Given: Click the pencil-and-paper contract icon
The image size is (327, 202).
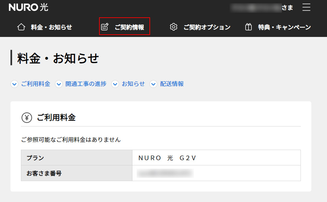Looking at the screenshot, I should tap(105, 27).
